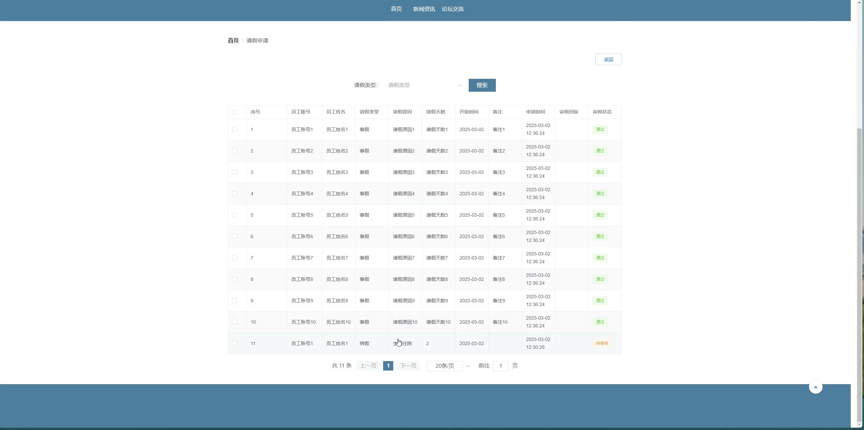Click the page-size chevron beside 20条/页
Screen dimensions: 864x430
[468, 366]
